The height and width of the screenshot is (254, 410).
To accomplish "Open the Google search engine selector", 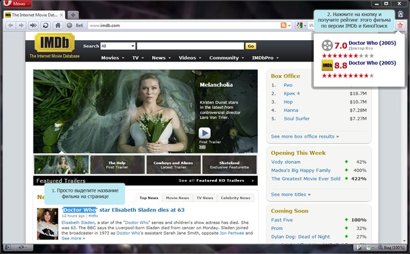I will (x=301, y=25).
